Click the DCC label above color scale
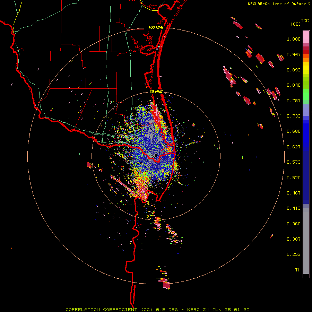312x312 pixels. click(x=304, y=21)
